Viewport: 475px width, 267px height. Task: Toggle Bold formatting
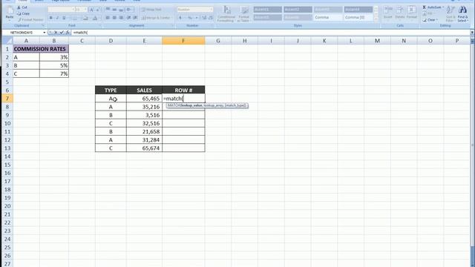(x=51, y=18)
